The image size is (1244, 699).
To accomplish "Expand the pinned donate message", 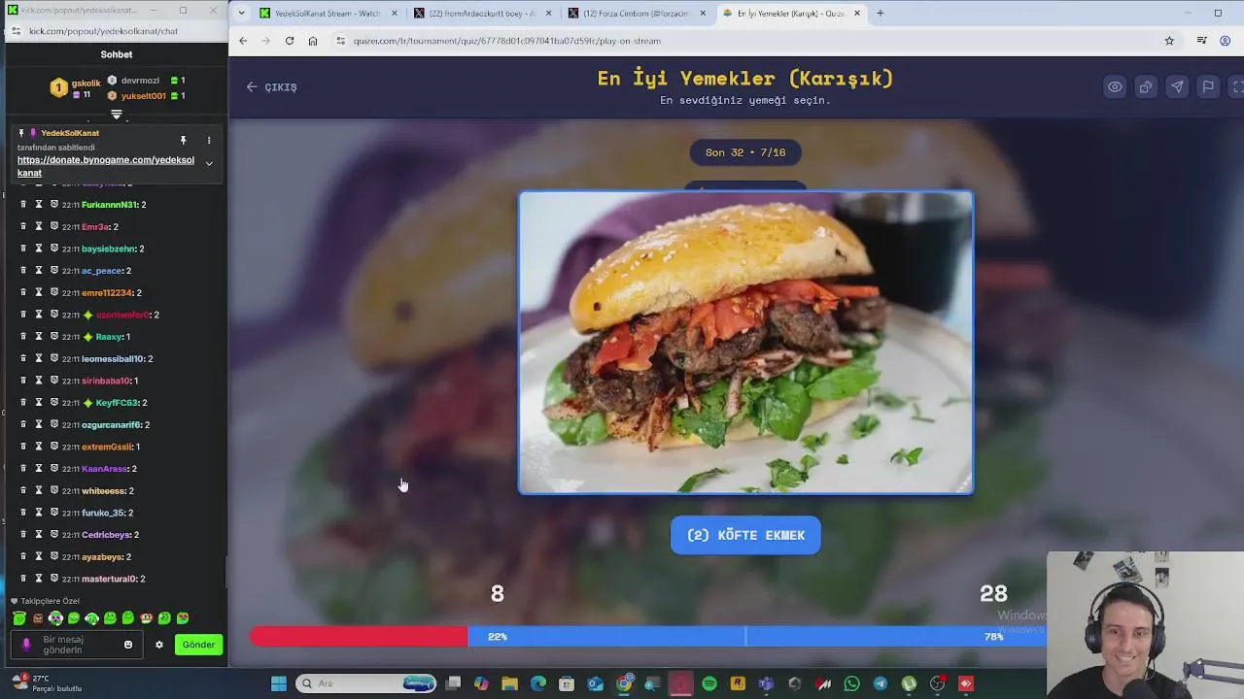I will point(208,163).
